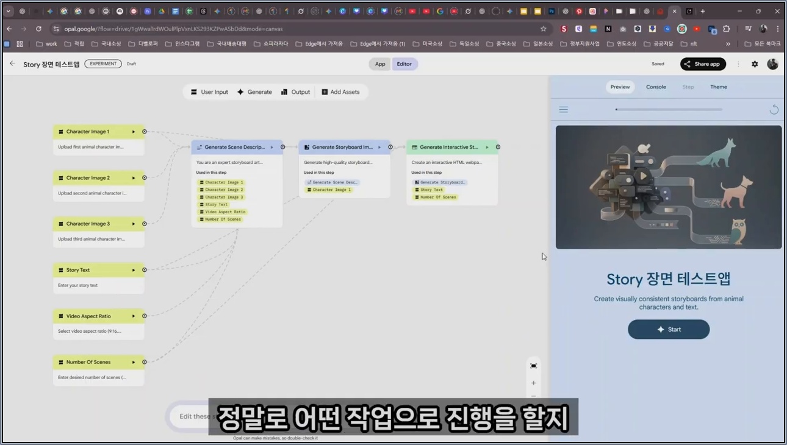Open the Console tab

tap(656, 87)
